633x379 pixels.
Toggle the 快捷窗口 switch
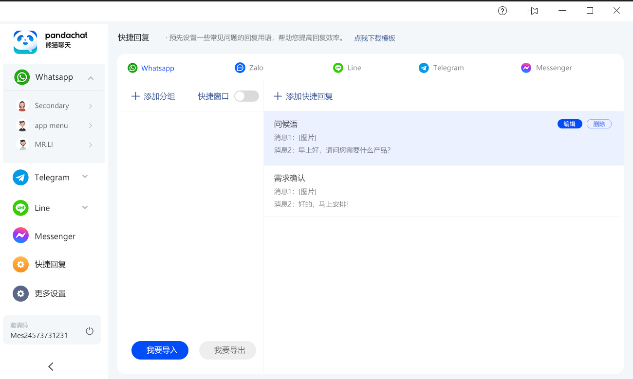(246, 96)
